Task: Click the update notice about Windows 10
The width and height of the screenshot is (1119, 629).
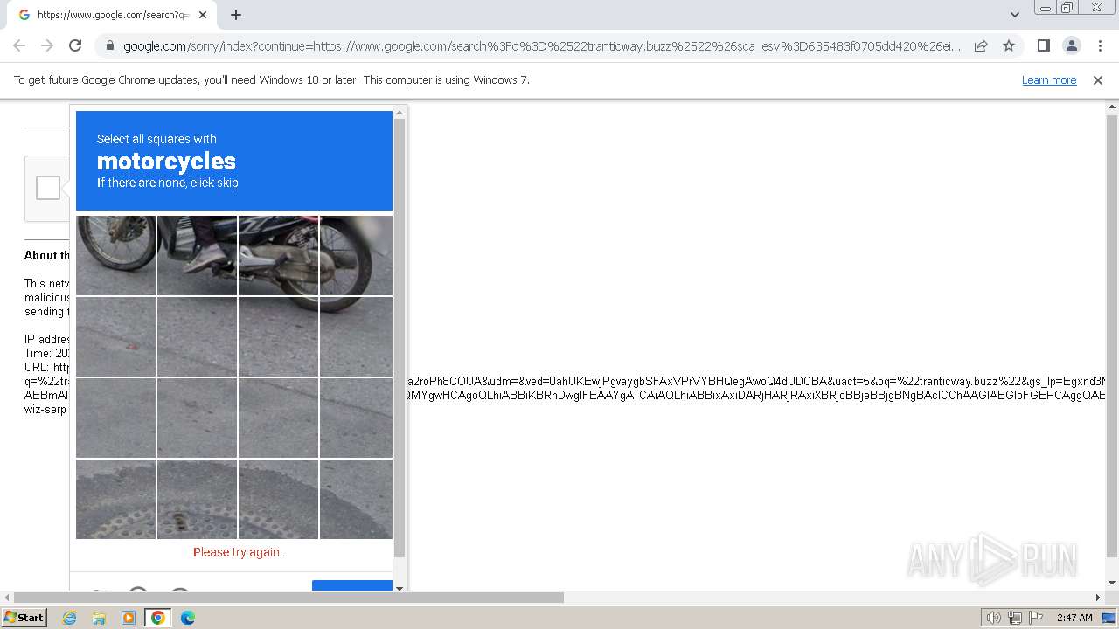Action: (271, 79)
